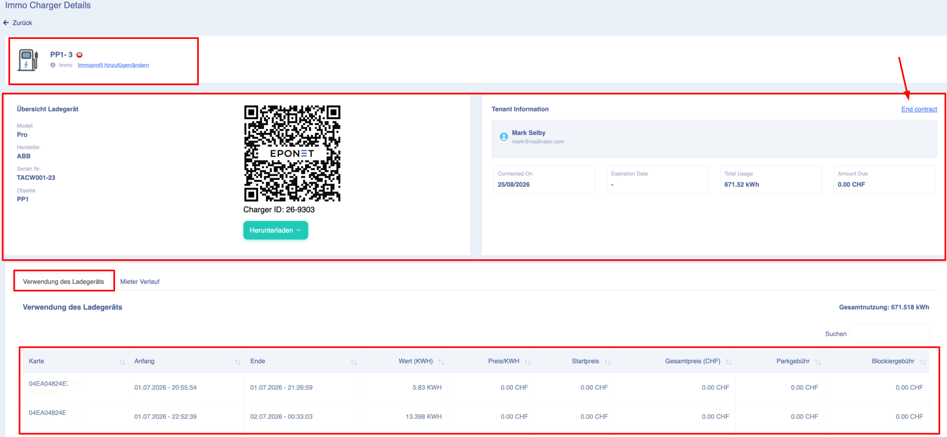
Task: Sort by Startpreis column arrows
Action: click(x=608, y=361)
